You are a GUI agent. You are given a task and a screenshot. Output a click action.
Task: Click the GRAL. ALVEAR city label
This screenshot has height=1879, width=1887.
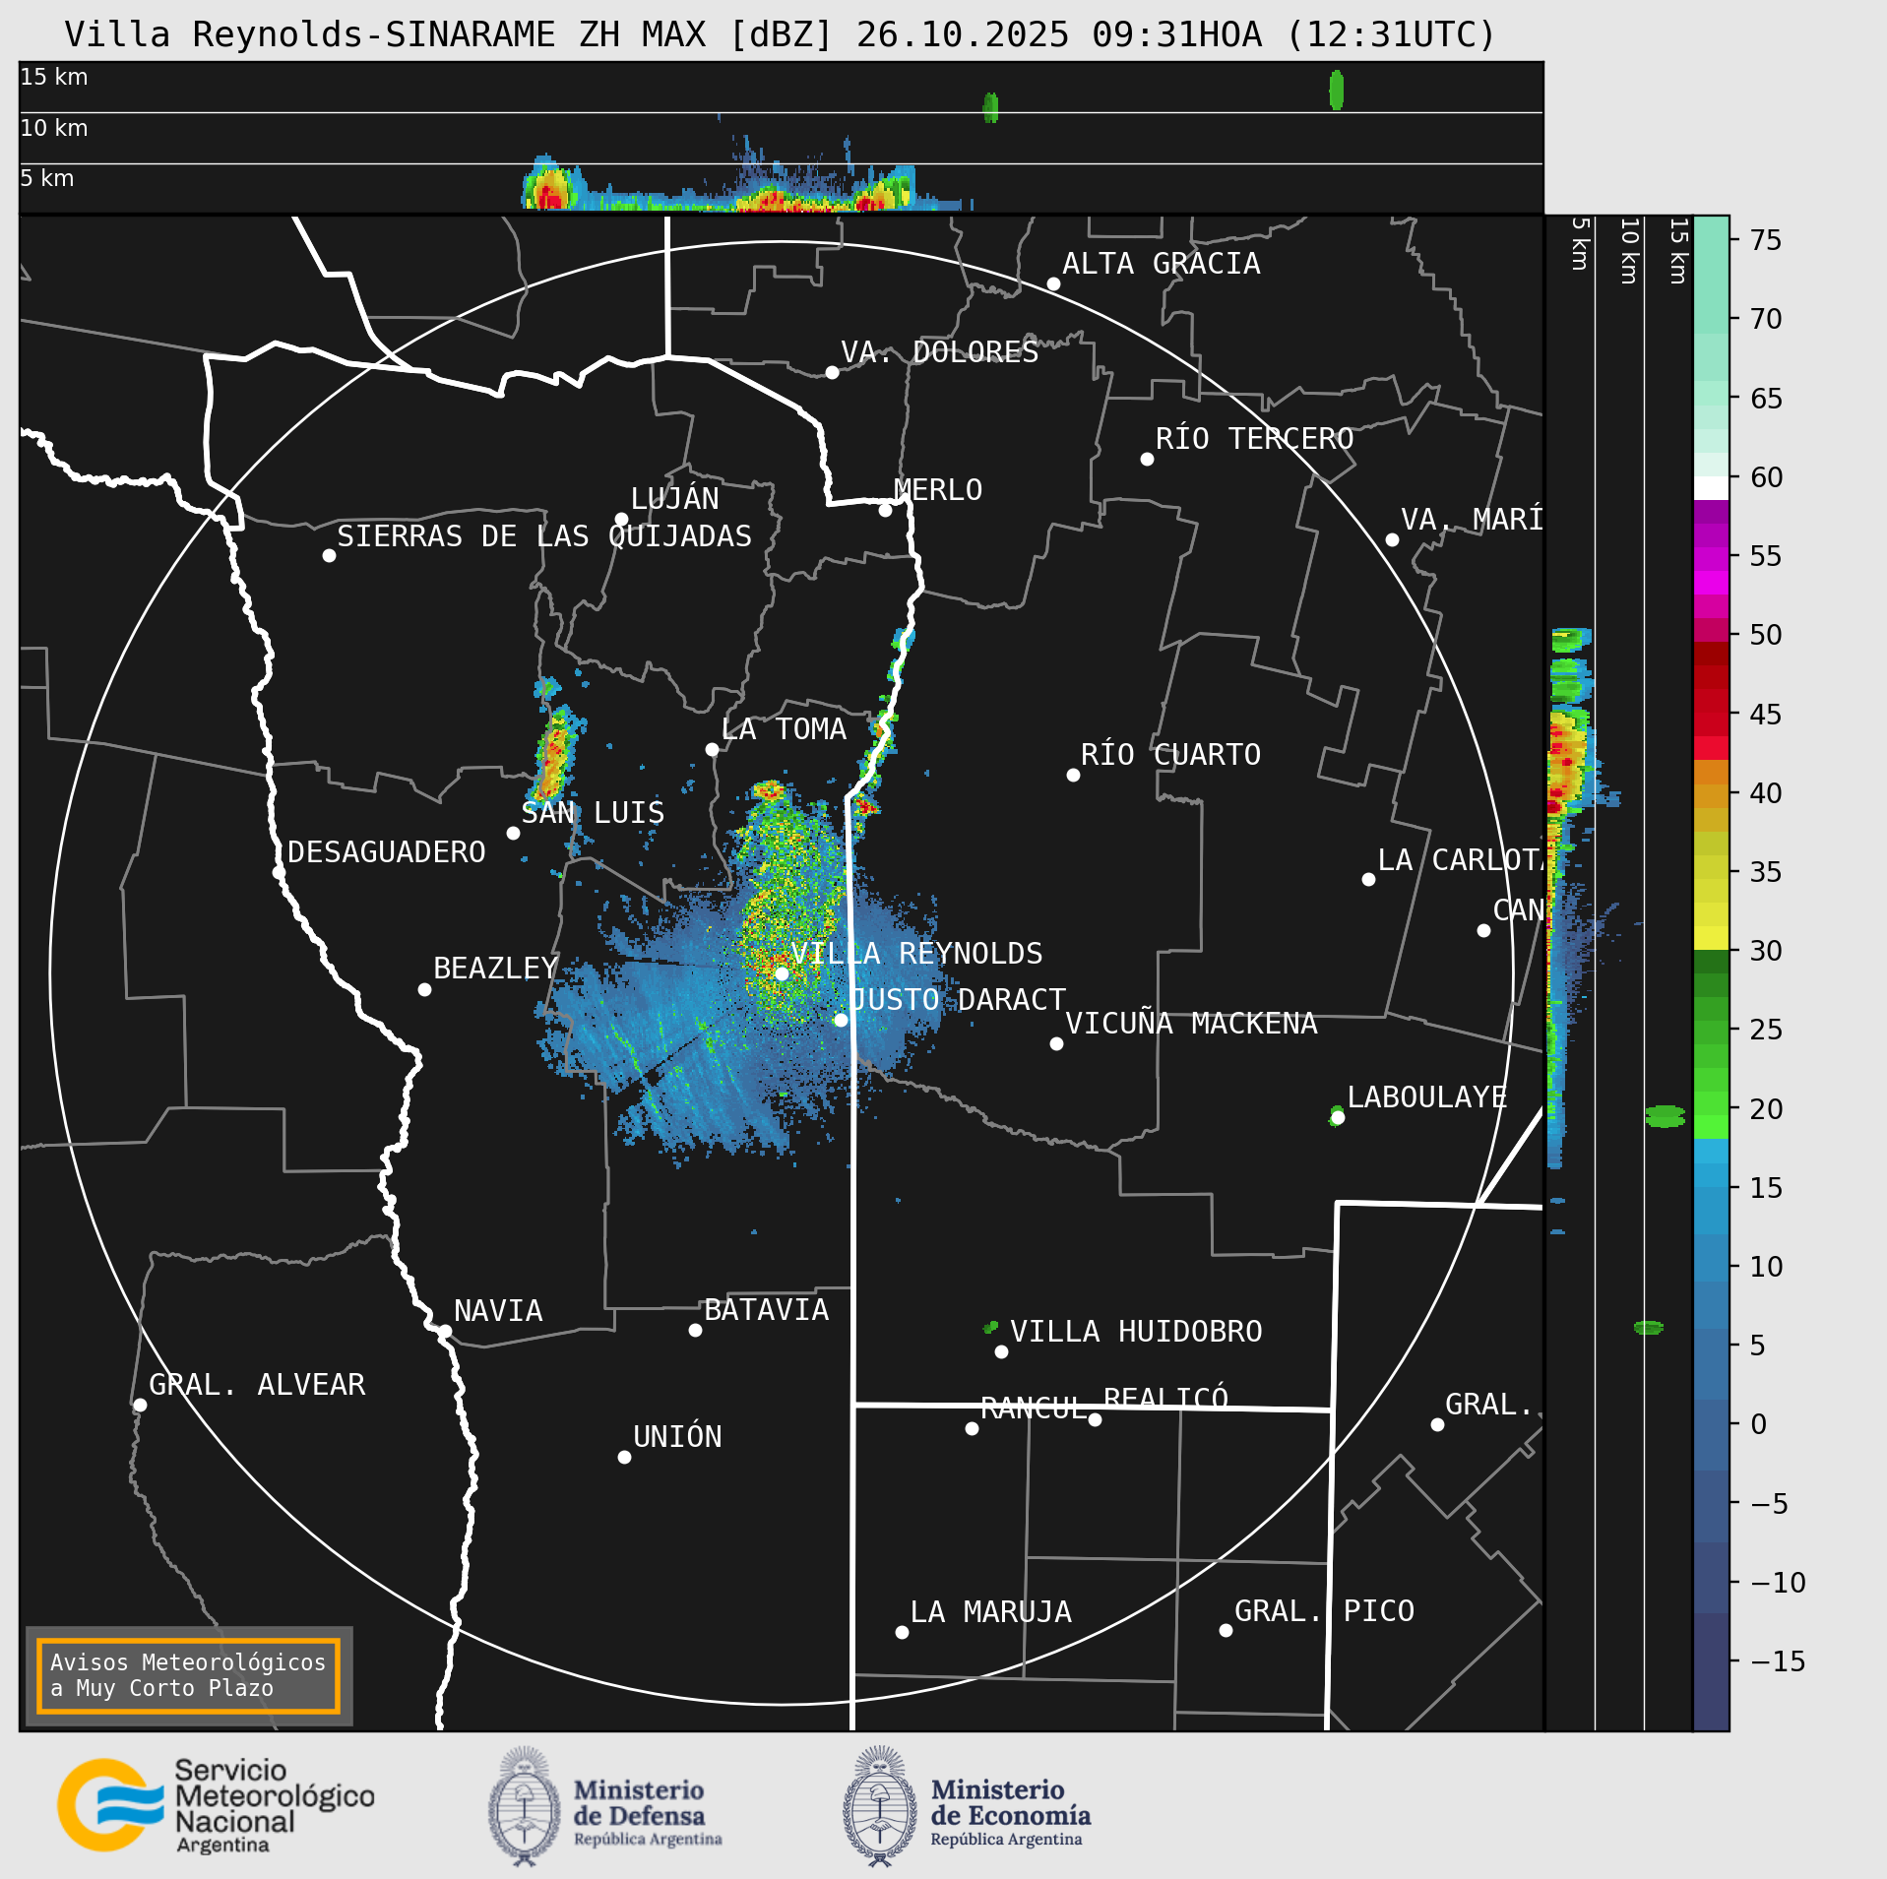pyautogui.click(x=257, y=1385)
